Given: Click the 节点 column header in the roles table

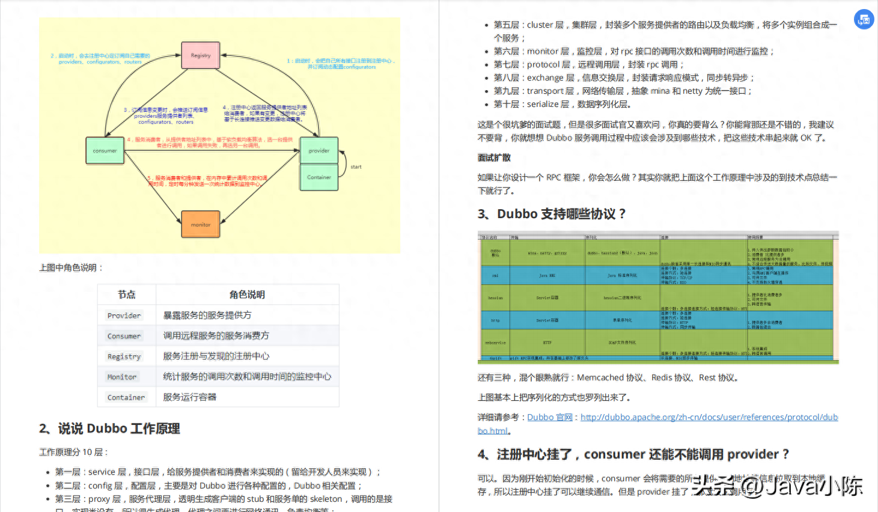Looking at the screenshot, I should [x=126, y=294].
